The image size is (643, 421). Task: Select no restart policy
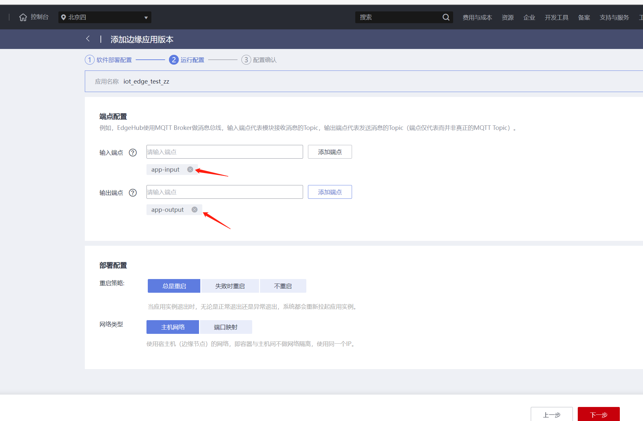283,286
